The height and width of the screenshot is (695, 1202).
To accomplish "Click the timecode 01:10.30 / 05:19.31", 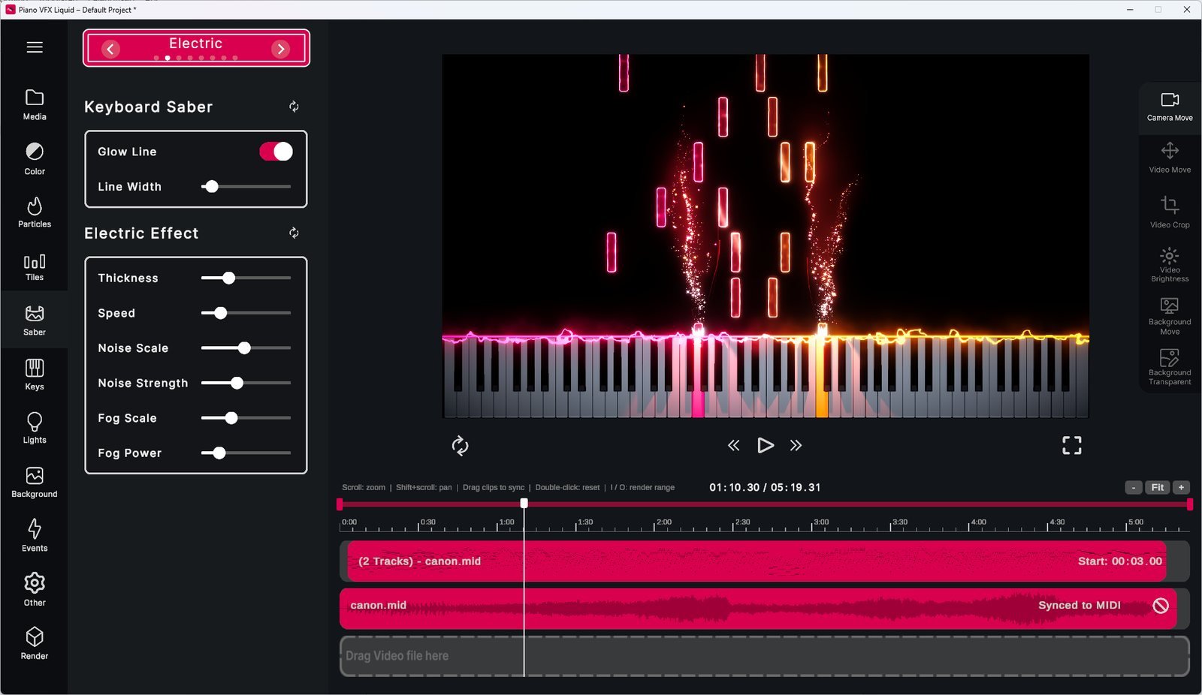I will (x=765, y=488).
